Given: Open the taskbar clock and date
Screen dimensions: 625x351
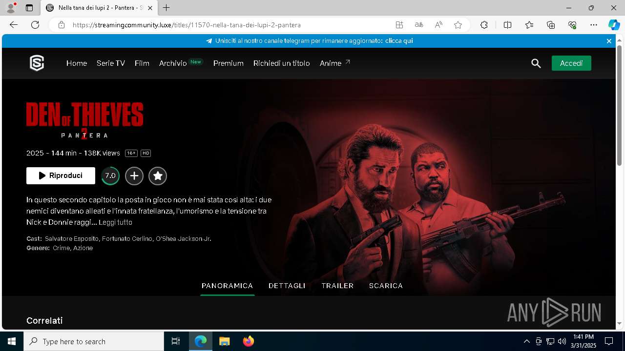Looking at the screenshot, I should pos(584,341).
